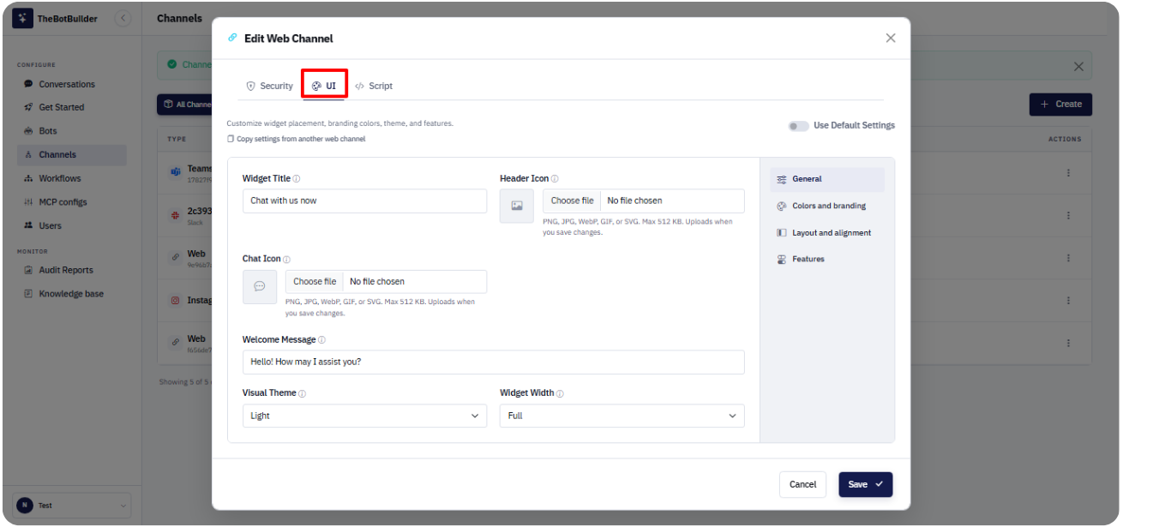Viewport: 1171px width, 527px height.
Task: Open actions menu for 2c393 Slack row
Action: coord(1068,215)
